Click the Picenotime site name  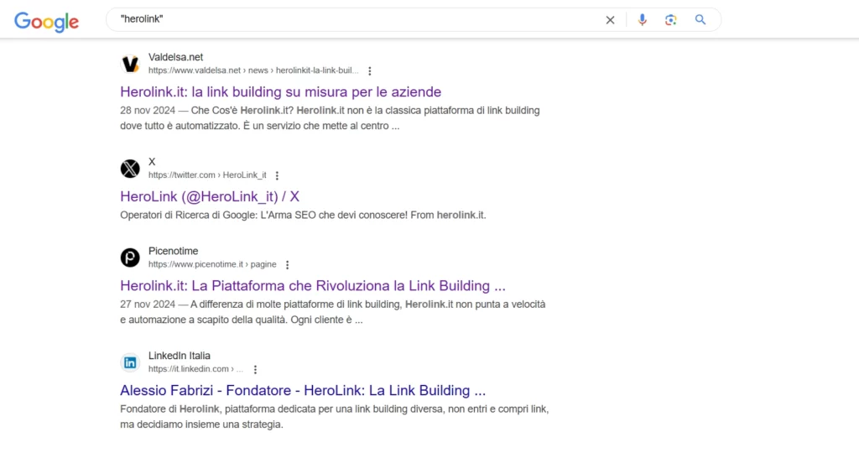(173, 252)
